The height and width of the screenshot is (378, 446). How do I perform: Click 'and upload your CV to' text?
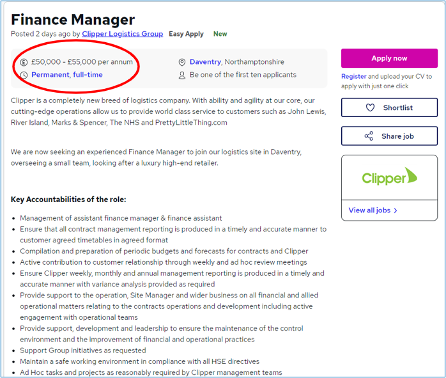(x=400, y=76)
